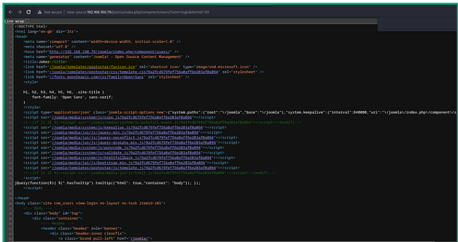Click the div class body id top line

tap(53, 214)
